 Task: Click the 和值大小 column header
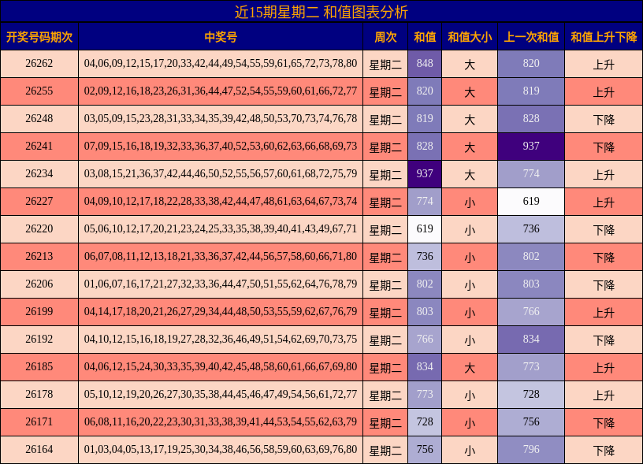(470, 37)
